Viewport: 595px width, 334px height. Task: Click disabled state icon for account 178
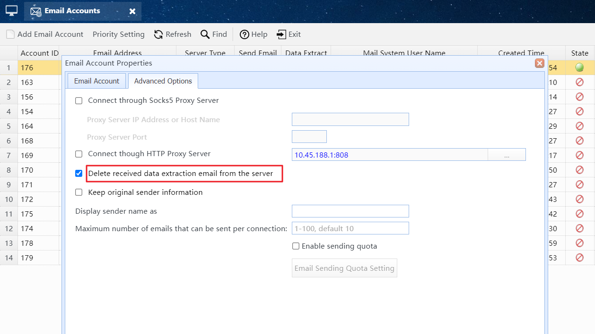579,243
